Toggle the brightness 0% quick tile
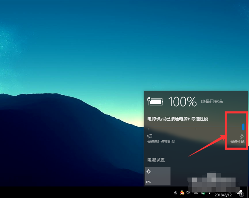The width and height of the screenshot is (249, 198). click(158, 176)
